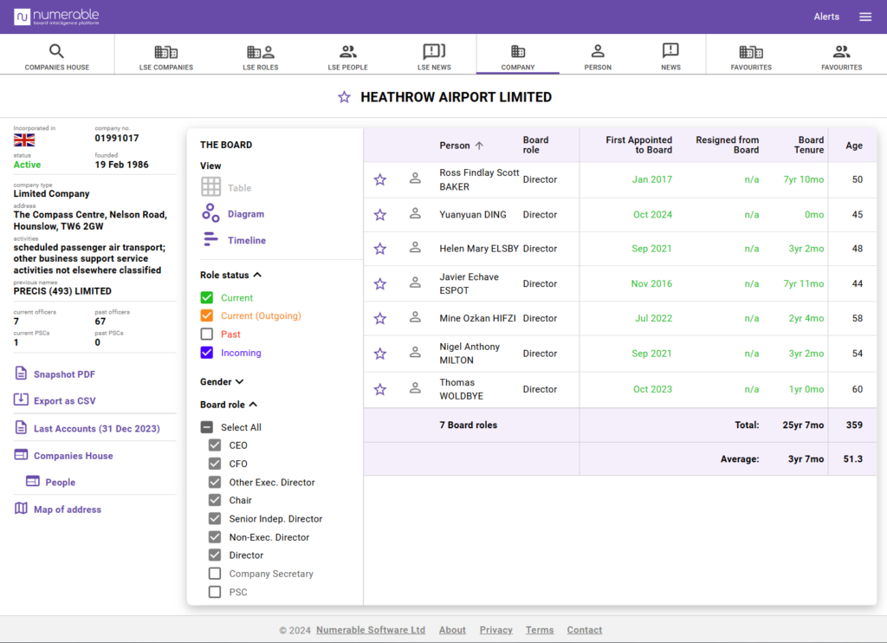The image size is (887, 643).
Task: Uncheck Current (Outgoing) role status
Action: pos(207,315)
